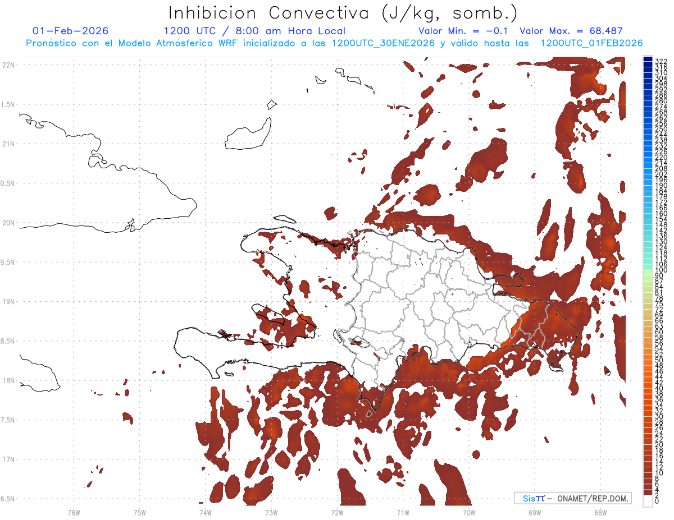Click the white 0 swatch on the color scale
Viewport: 674px width, 520px height.
[x=648, y=501]
